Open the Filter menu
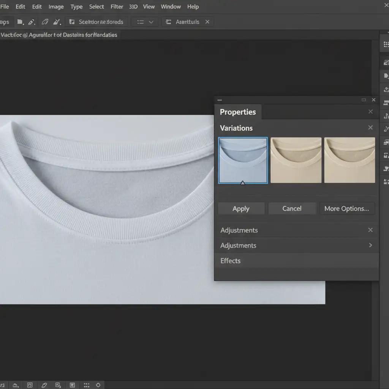This screenshot has height=389, width=389. pyautogui.click(x=117, y=7)
